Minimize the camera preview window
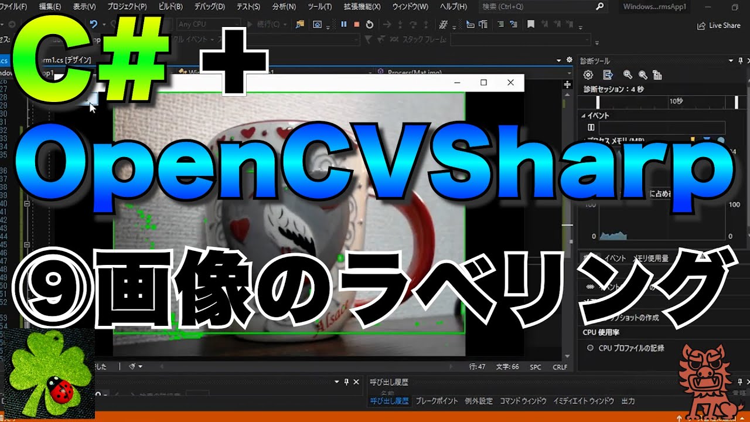This screenshot has height=422, width=750. pos(457,83)
